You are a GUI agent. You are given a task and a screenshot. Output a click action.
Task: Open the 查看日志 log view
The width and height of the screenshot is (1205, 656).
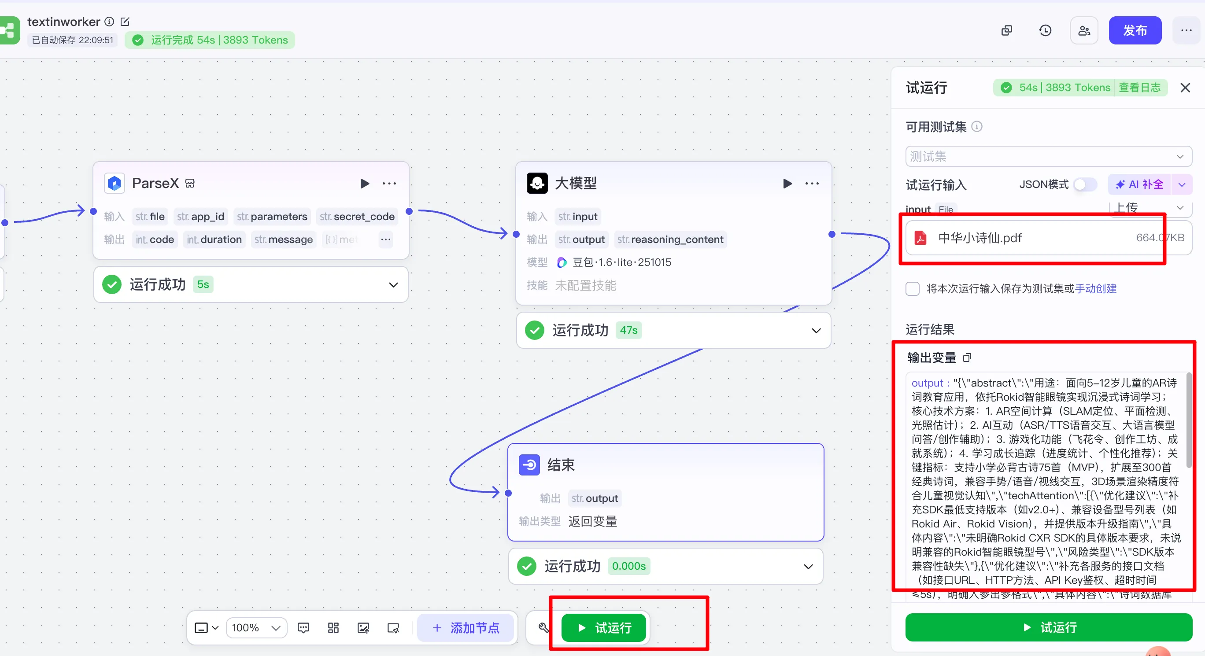pos(1139,88)
